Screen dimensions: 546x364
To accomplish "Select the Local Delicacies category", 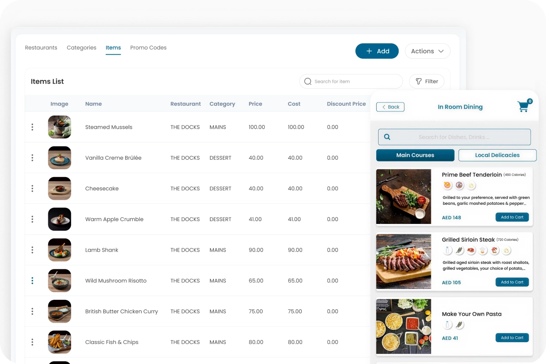I will click(x=497, y=155).
